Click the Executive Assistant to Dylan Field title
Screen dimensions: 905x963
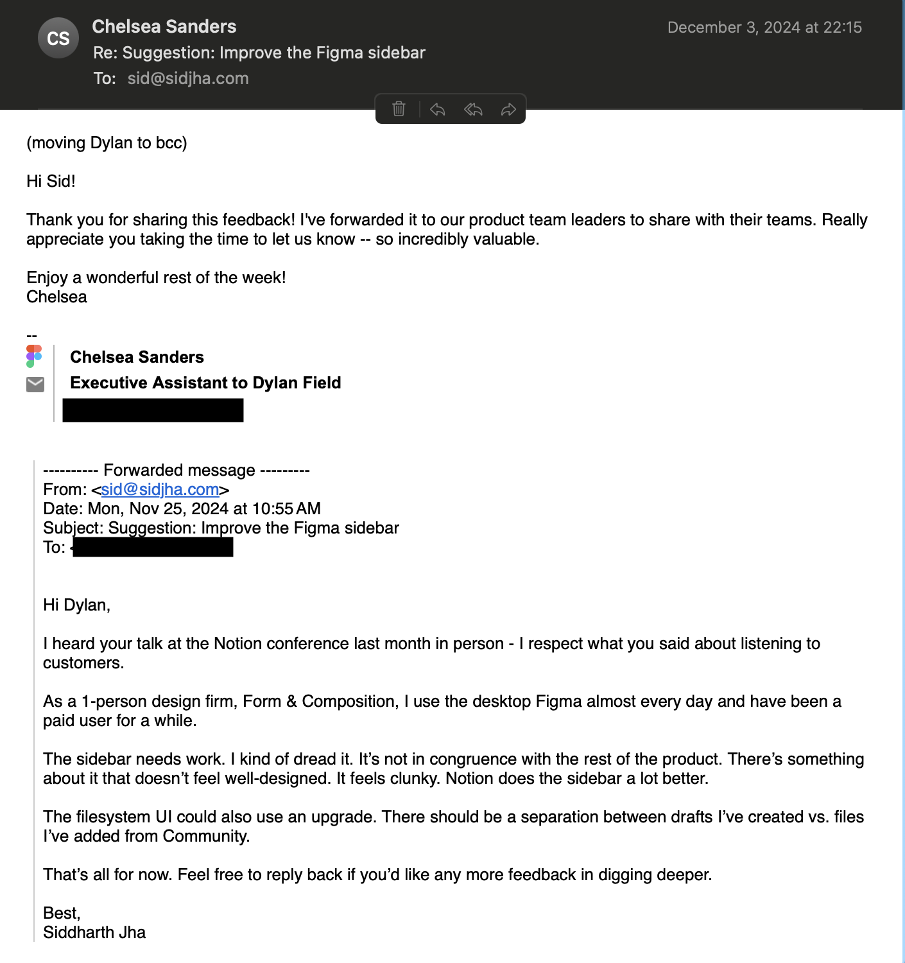pyautogui.click(x=205, y=383)
